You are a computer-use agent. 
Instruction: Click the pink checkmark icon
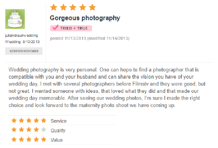pyautogui.click(x=55, y=27)
